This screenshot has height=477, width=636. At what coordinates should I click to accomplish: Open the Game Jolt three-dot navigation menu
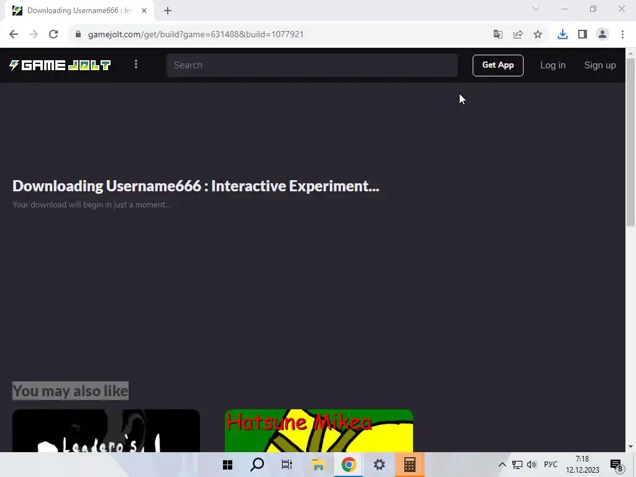[x=136, y=65]
